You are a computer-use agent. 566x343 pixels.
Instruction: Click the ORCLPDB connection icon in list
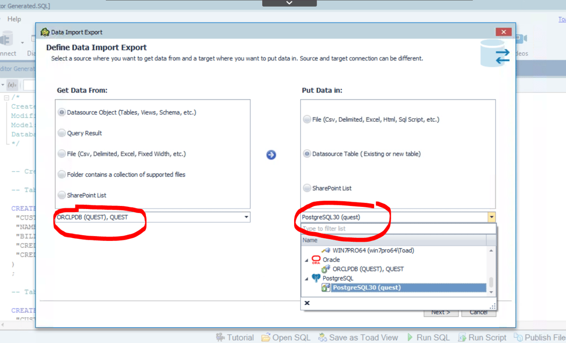click(326, 269)
